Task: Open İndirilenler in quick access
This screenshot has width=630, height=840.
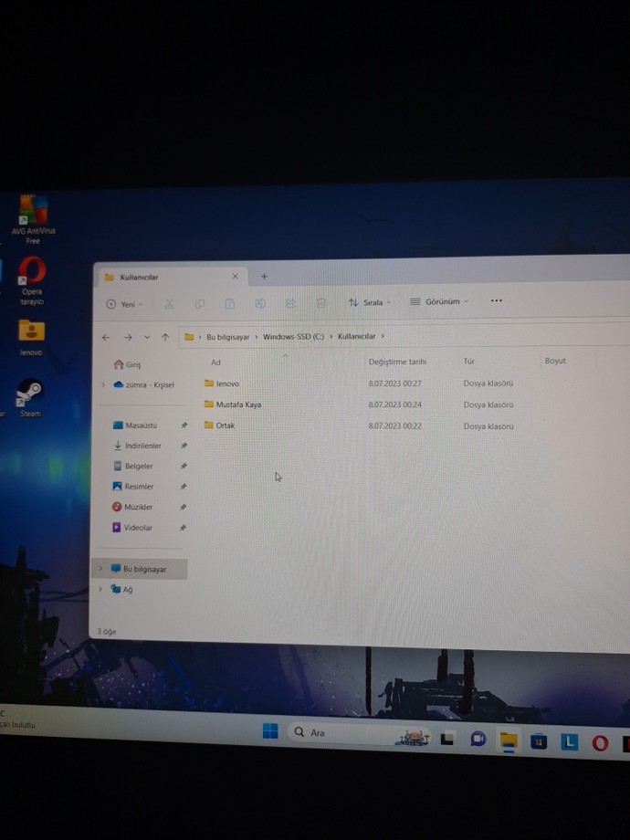Action: tap(137, 446)
